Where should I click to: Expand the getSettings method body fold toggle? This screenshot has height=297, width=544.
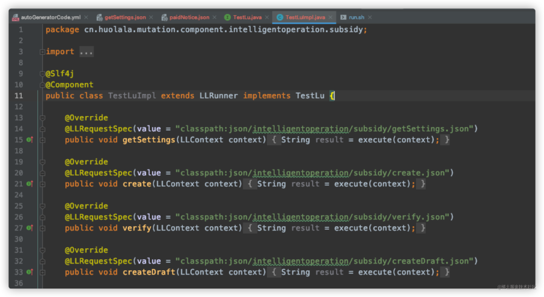click(x=42, y=140)
